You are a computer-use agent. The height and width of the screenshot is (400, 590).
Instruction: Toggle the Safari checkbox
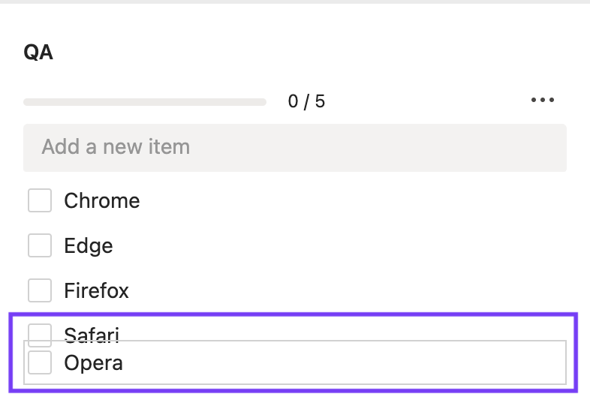coord(40,331)
